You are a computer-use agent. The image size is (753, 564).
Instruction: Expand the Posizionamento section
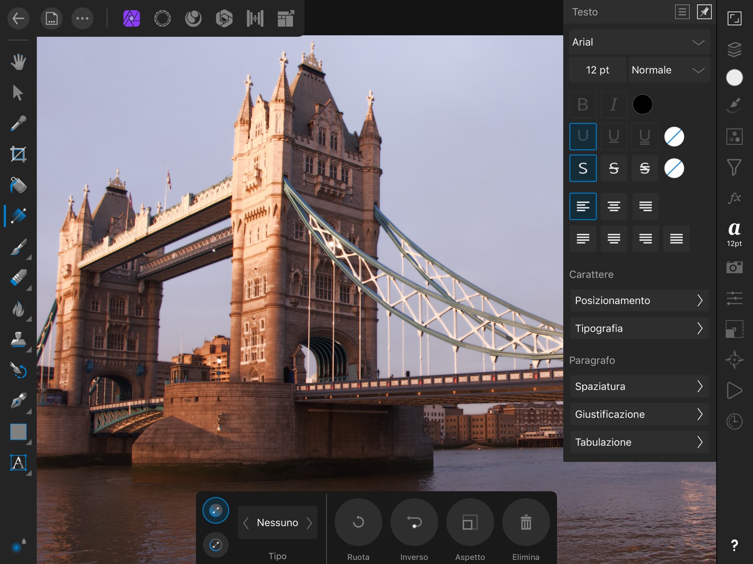639,300
